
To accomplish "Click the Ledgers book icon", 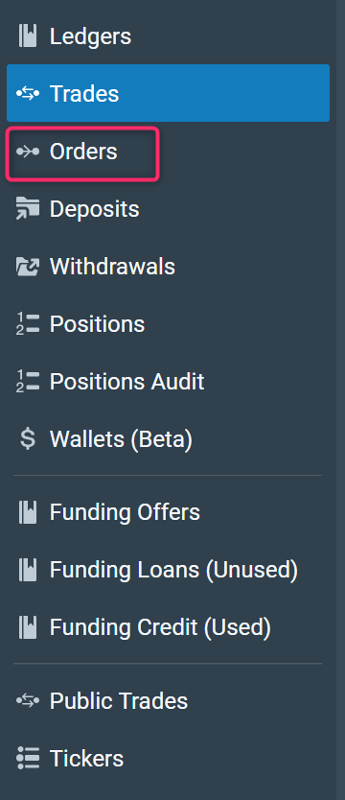I will (x=28, y=36).
